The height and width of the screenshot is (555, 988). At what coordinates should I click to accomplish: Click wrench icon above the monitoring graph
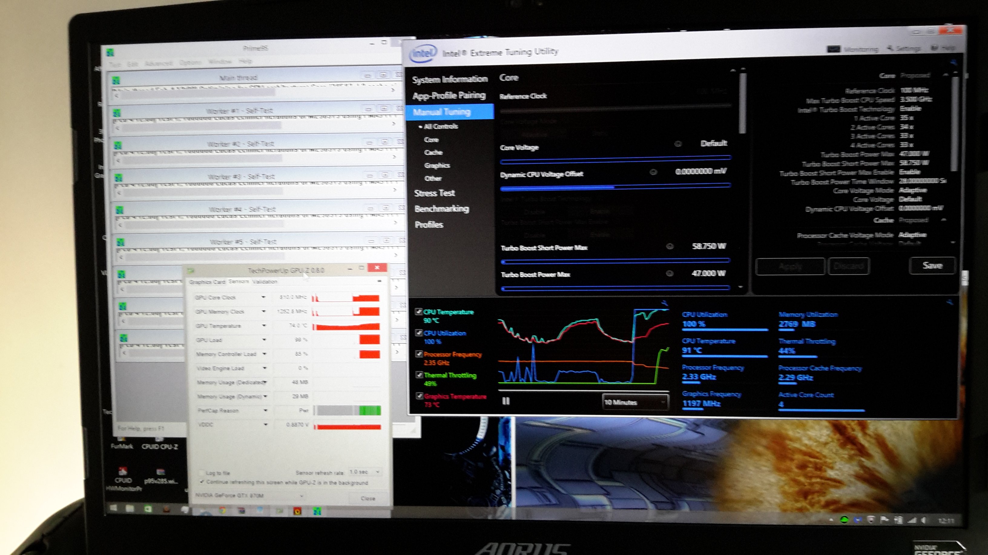664,303
